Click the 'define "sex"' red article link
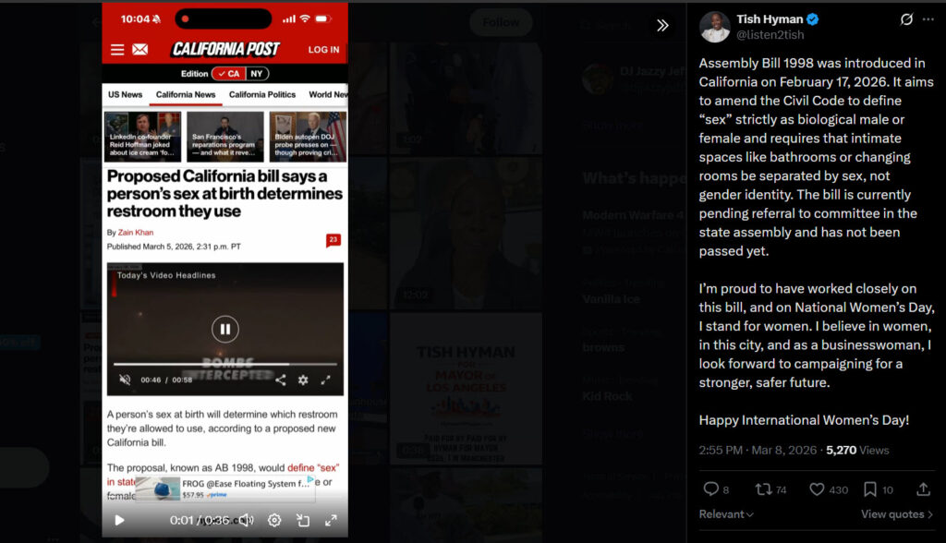This screenshot has width=946, height=543. [313, 467]
